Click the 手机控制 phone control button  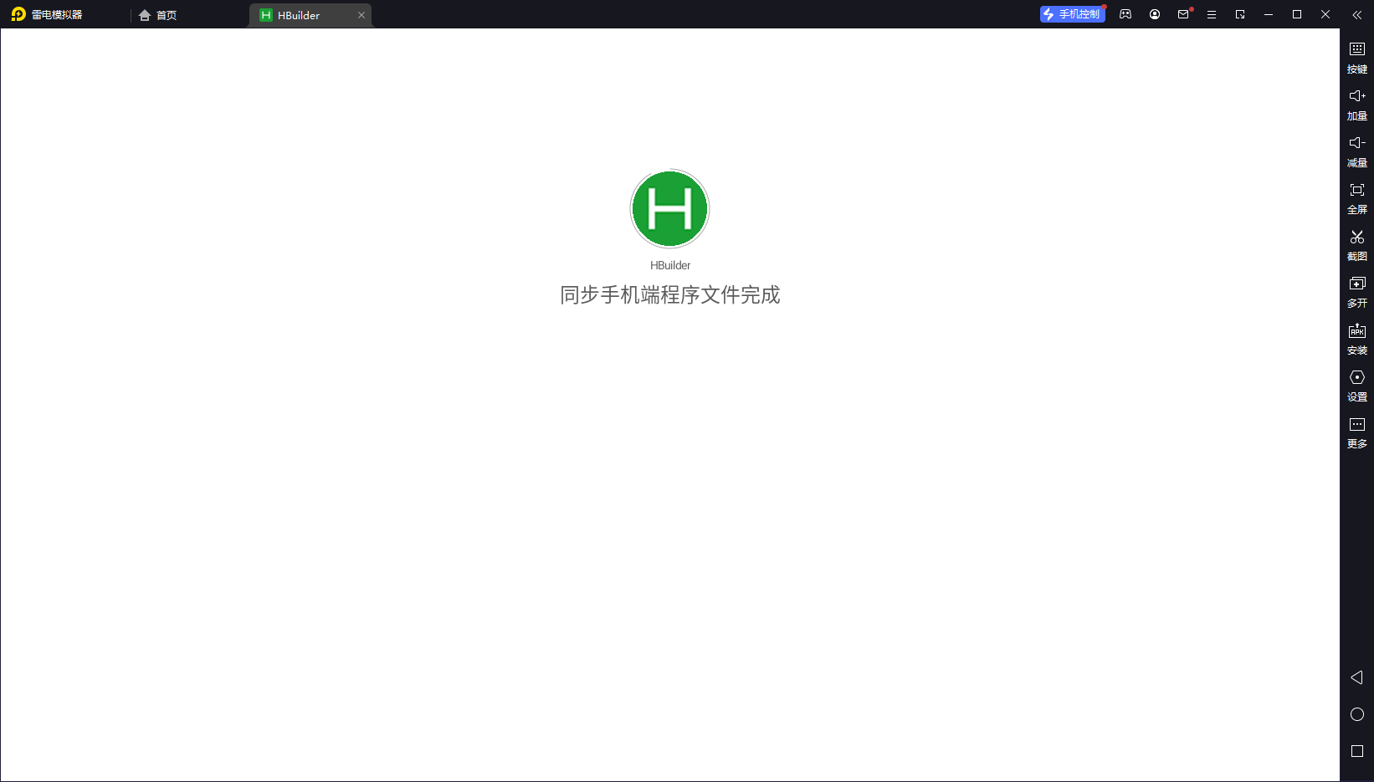point(1072,14)
